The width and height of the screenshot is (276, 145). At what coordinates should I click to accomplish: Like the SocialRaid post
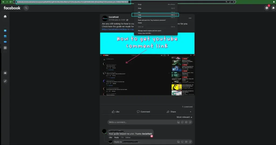(115, 112)
